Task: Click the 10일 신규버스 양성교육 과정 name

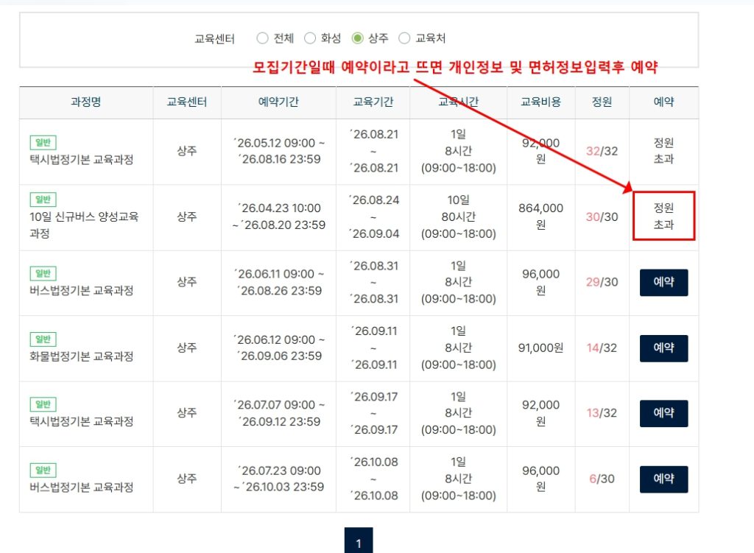Action: tap(84, 225)
